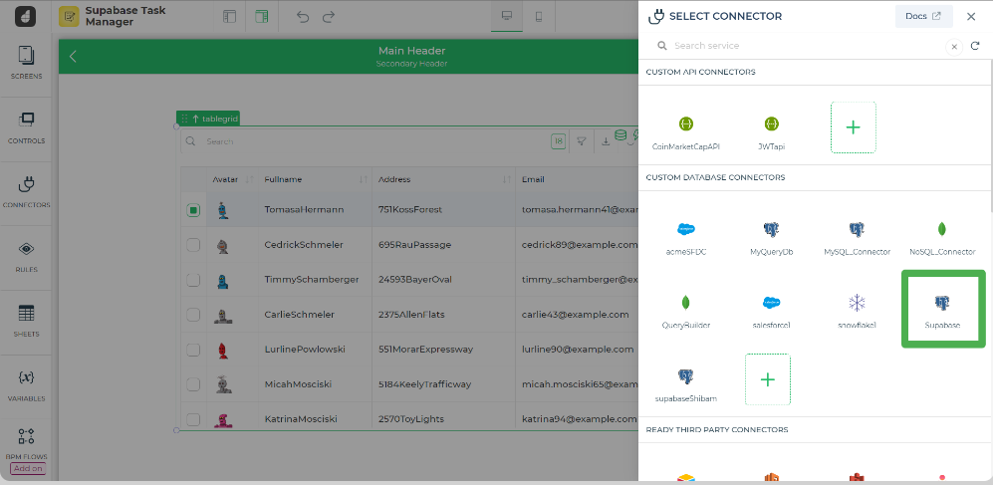This screenshot has height=485, width=993.
Task: Select the JWTapi connector
Action: click(x=771, y=128)
